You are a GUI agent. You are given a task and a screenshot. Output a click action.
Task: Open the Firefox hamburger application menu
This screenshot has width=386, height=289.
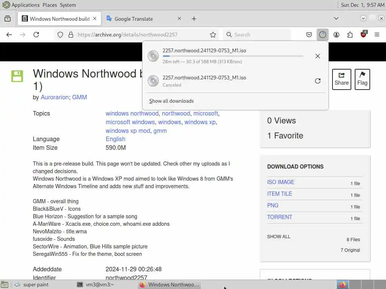tap(377, 35)
